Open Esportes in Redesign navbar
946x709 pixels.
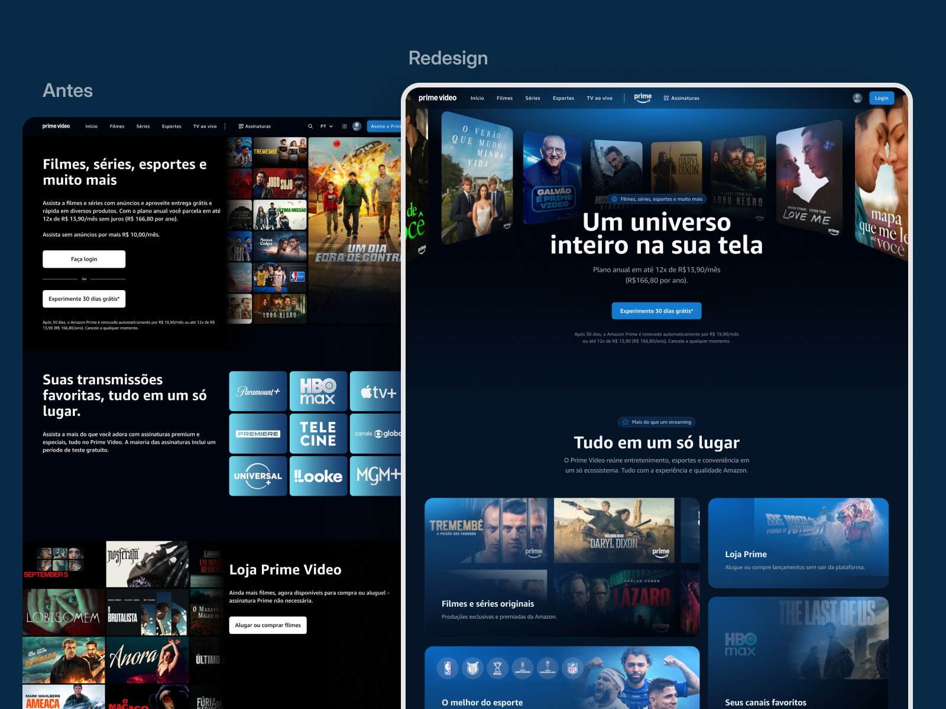point(563,98)
